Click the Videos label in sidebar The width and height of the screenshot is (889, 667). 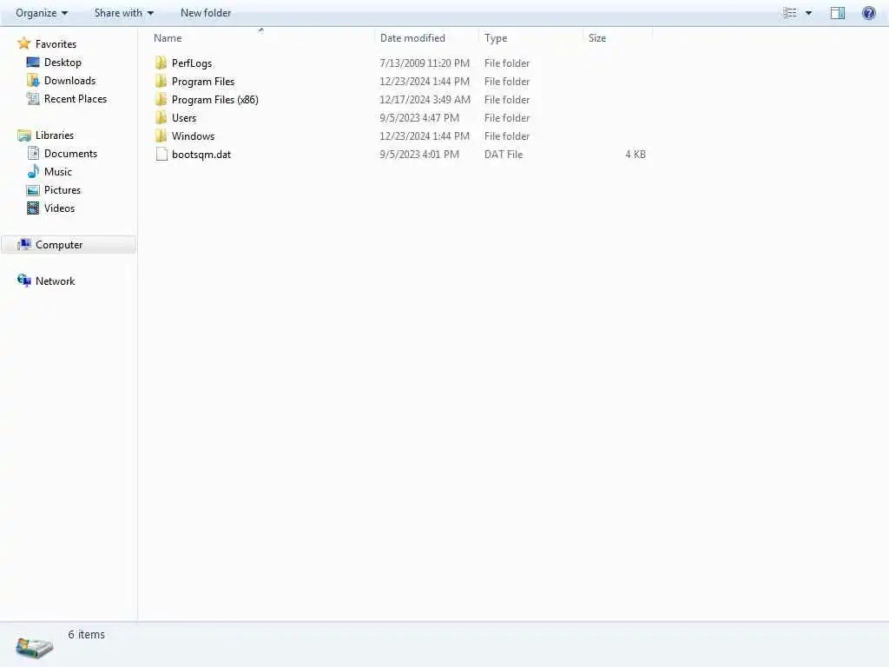59,208
